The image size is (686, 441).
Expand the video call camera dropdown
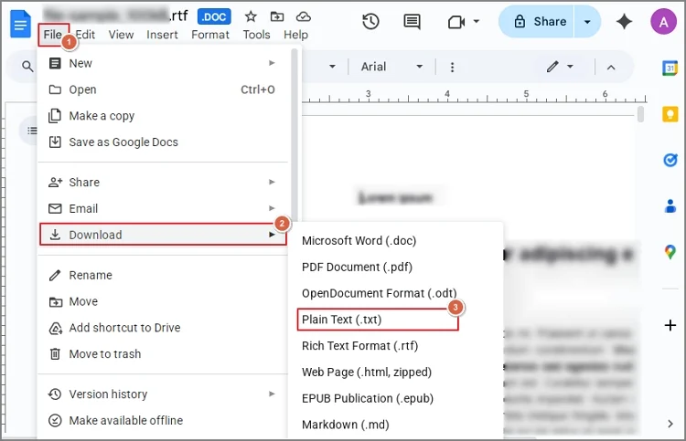coord(476,21)
